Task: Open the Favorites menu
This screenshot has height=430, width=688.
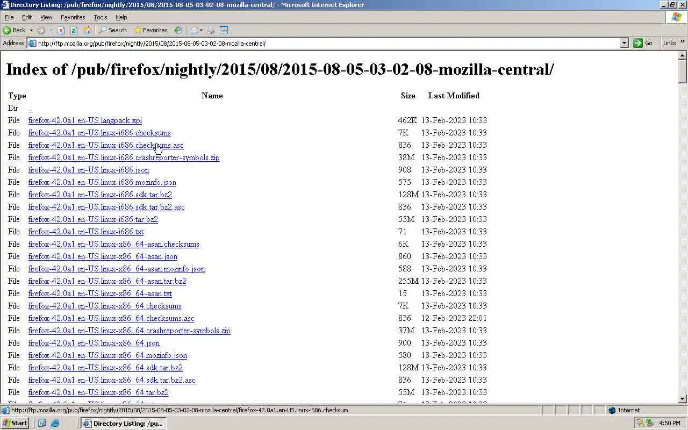Action: (73, 17)
